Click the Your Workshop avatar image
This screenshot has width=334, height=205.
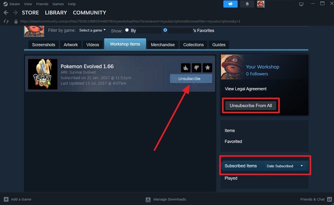click(x=232, y=67)
